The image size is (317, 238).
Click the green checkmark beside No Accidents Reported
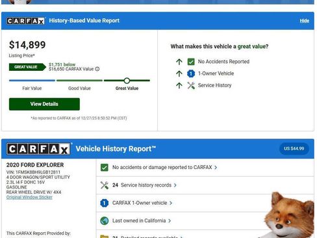[x=191, y=62]
